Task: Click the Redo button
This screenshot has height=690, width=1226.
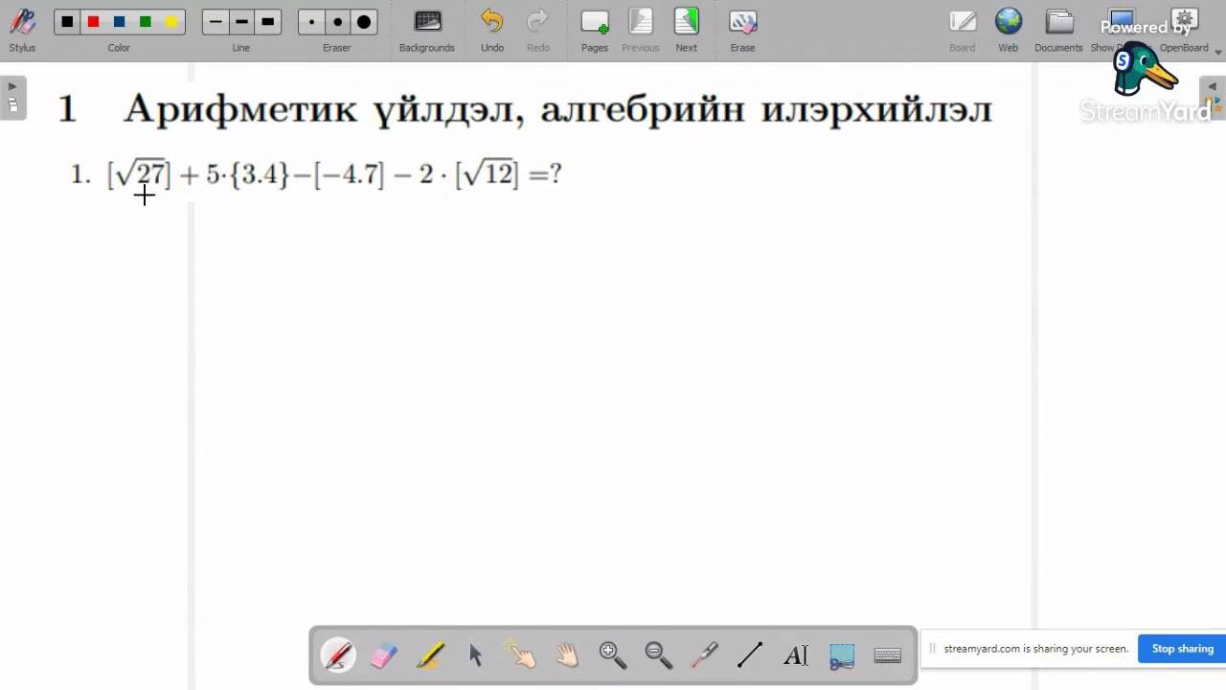Action: tap(538, 31)
